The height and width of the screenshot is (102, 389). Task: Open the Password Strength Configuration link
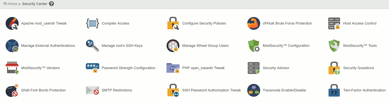(129, 68)
